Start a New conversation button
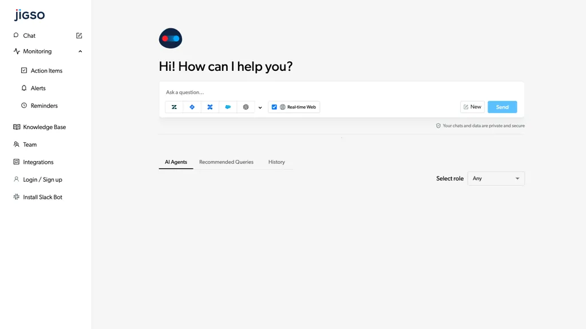Screen dimensions: 586x329 coord(472,107)
